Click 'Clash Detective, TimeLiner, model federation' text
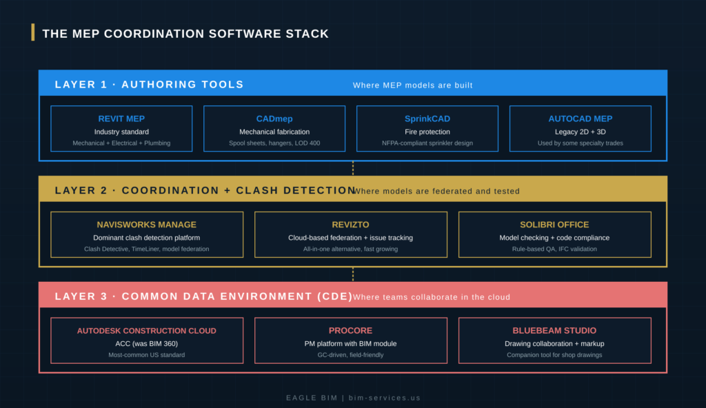The image size is (706, 408). [147, 249]
